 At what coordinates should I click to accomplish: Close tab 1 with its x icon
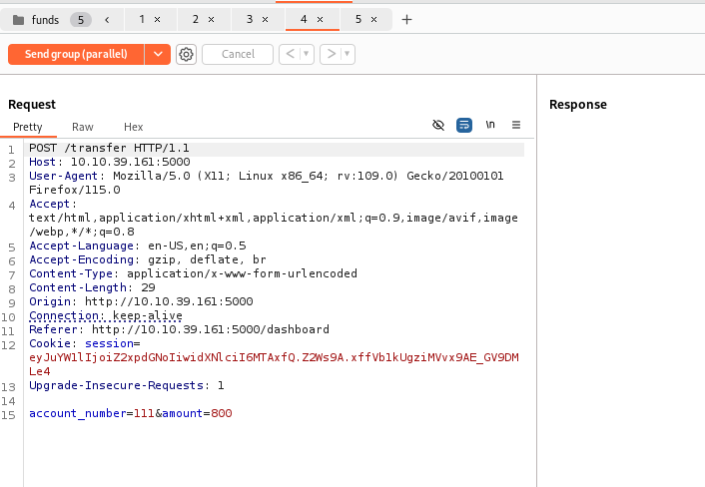(x=158, y=19)
